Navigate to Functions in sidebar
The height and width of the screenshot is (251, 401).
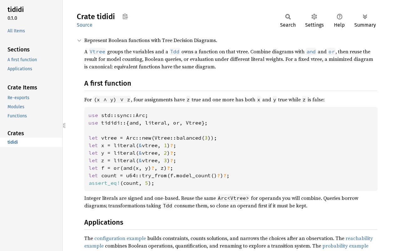[x=17, y=116]
